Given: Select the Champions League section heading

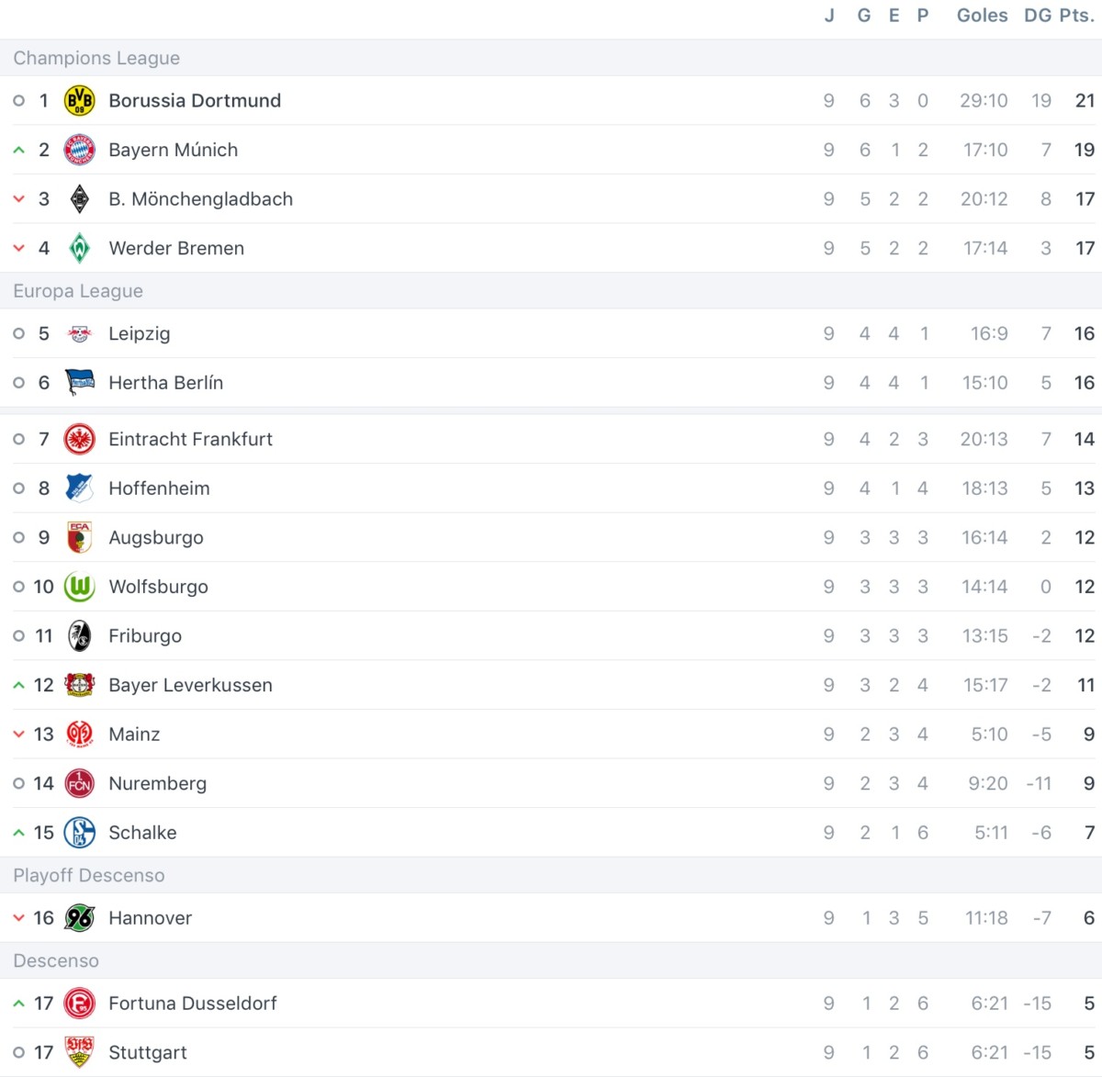Looking at the screenshot, I should 96,58.
